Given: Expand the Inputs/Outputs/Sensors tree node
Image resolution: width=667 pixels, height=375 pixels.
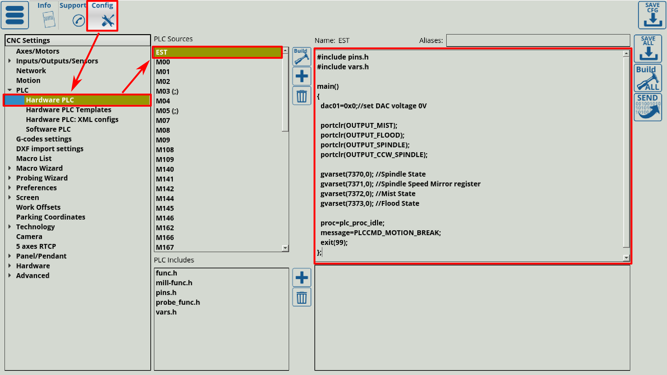Looking at the screenshot, I should (10, 61).
